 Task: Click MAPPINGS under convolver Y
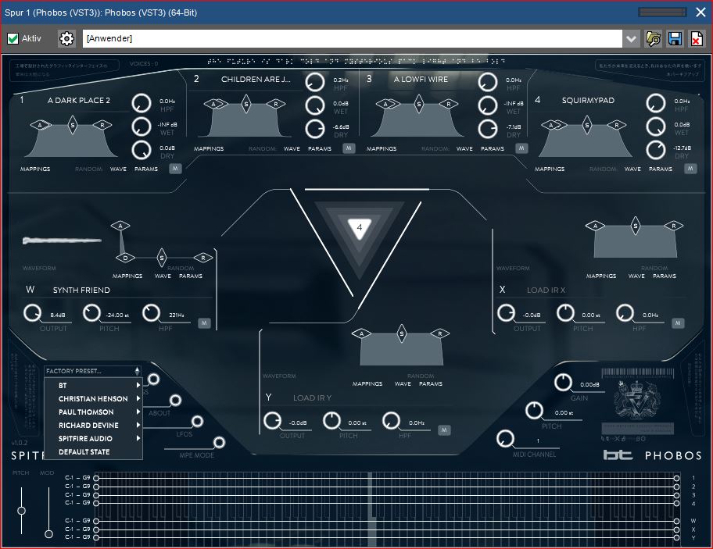point(367,383)
